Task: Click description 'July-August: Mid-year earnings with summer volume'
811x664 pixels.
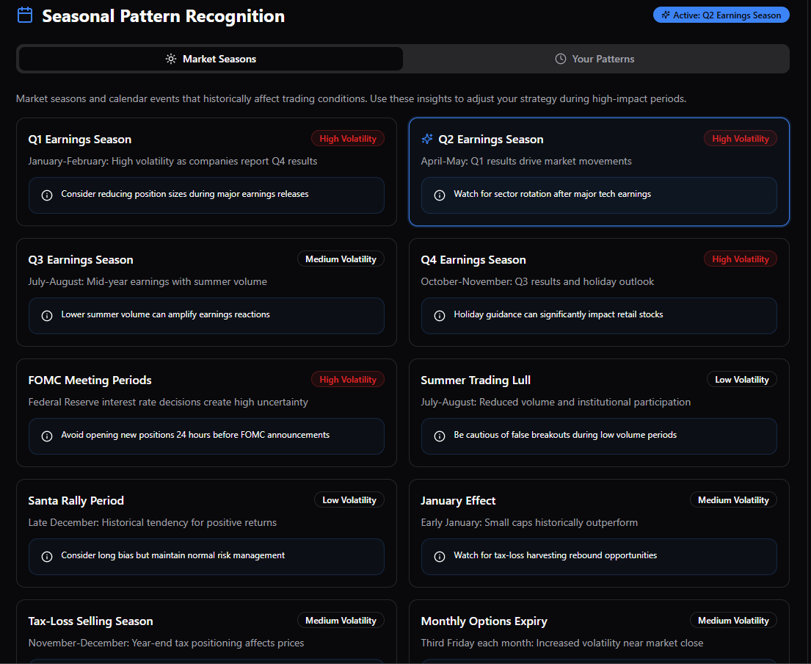Action: point(148,282)
